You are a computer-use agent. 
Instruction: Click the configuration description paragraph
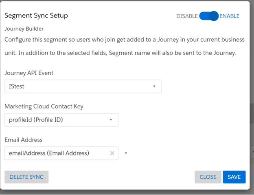(124, 47)
